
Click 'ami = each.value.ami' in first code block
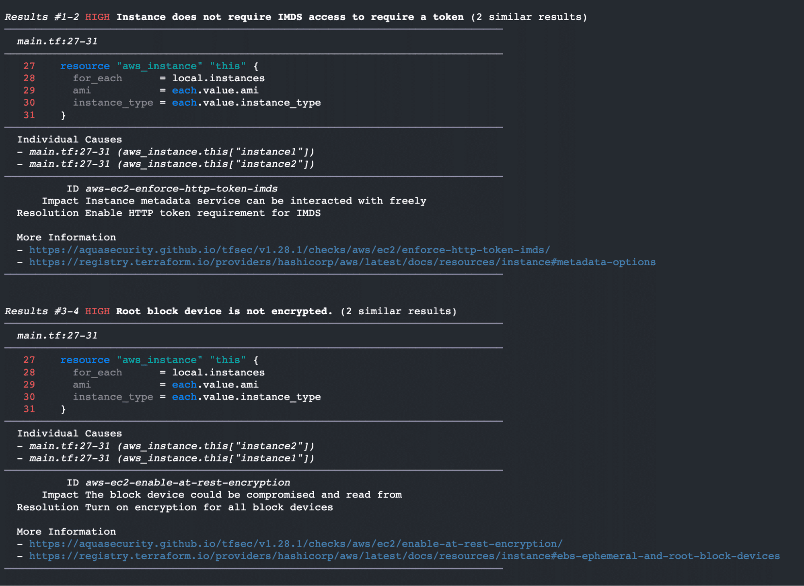pos(165,90)
